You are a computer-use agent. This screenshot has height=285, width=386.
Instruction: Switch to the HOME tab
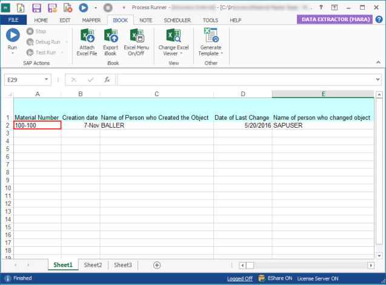41,20
